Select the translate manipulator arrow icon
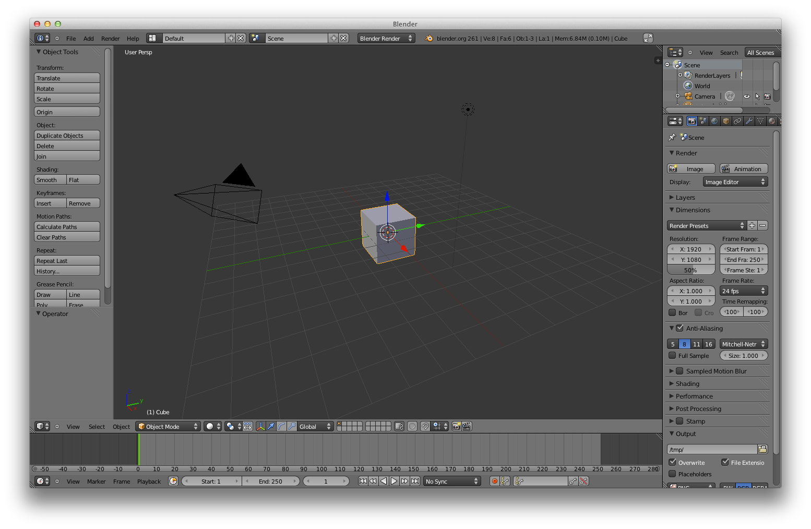Image resolution: width=811 pixels, height=529 pixels. (271, 426)
